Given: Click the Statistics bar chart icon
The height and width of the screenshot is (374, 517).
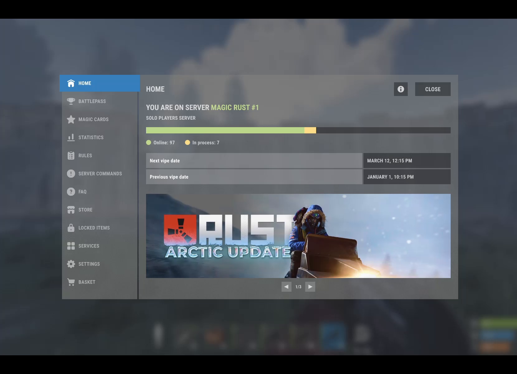Looking at the screenshot, I should 71,137.
